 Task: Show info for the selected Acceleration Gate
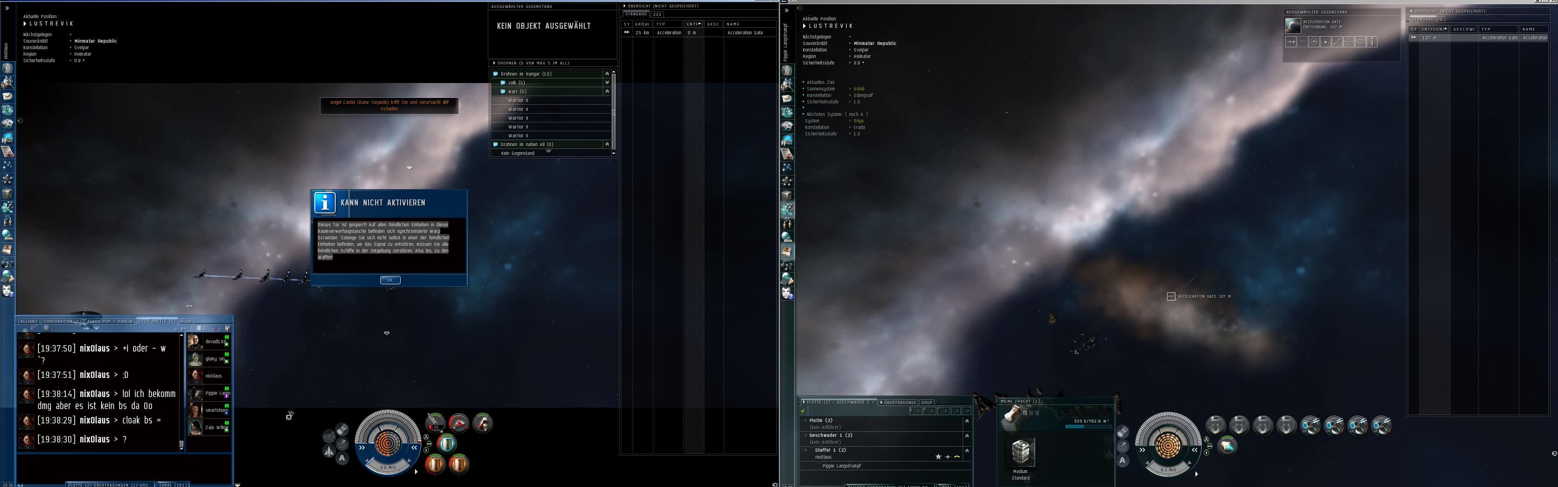pyautogui.click(x=1373, y=42)
